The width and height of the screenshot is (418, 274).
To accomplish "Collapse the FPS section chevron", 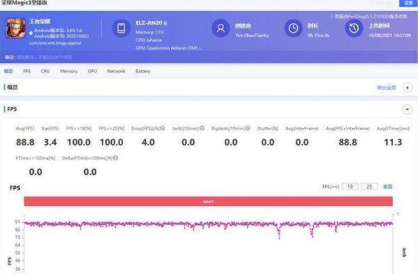I will [x=407, y=109].
